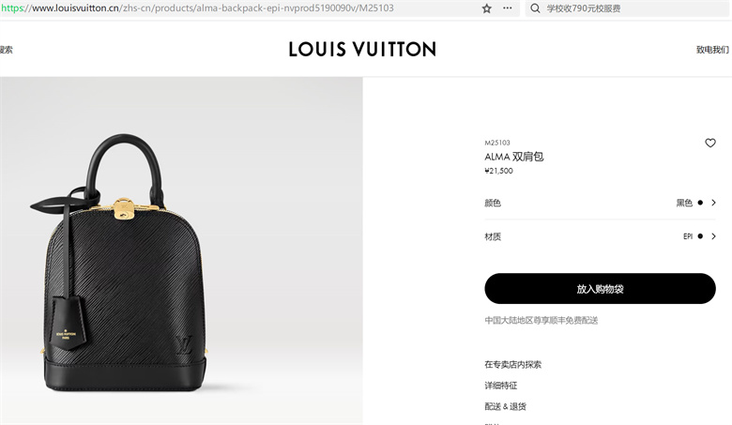732x425 pixels.
Task: Bookmark page with the star icon
Action: tap(486, 8)
